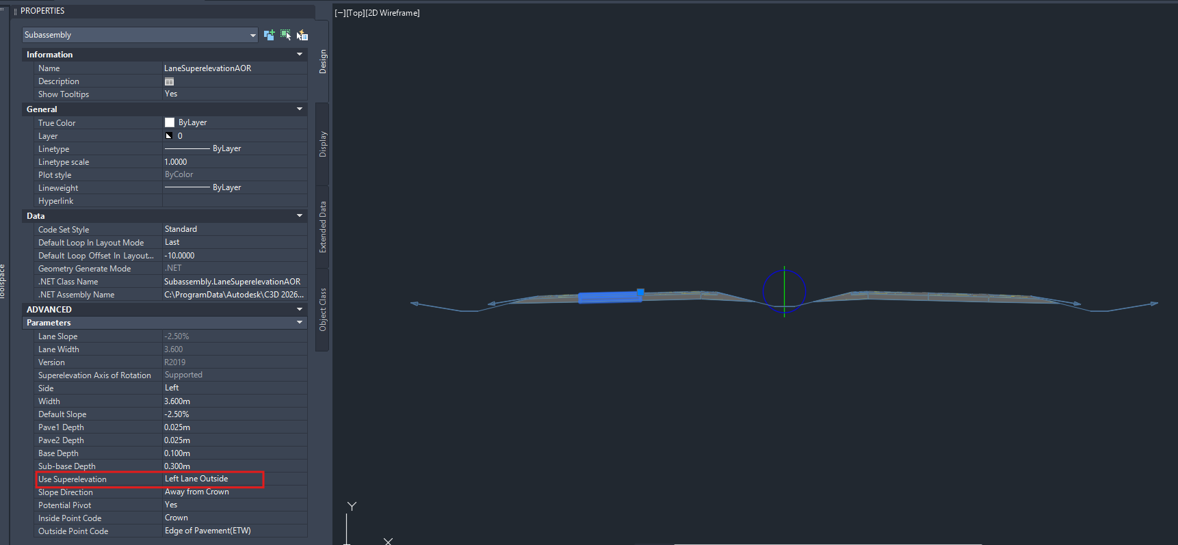1178x545 pixels.
Task: Click the Default Loop Offset -10.0000 value
Action: click(x=235, y=255)
